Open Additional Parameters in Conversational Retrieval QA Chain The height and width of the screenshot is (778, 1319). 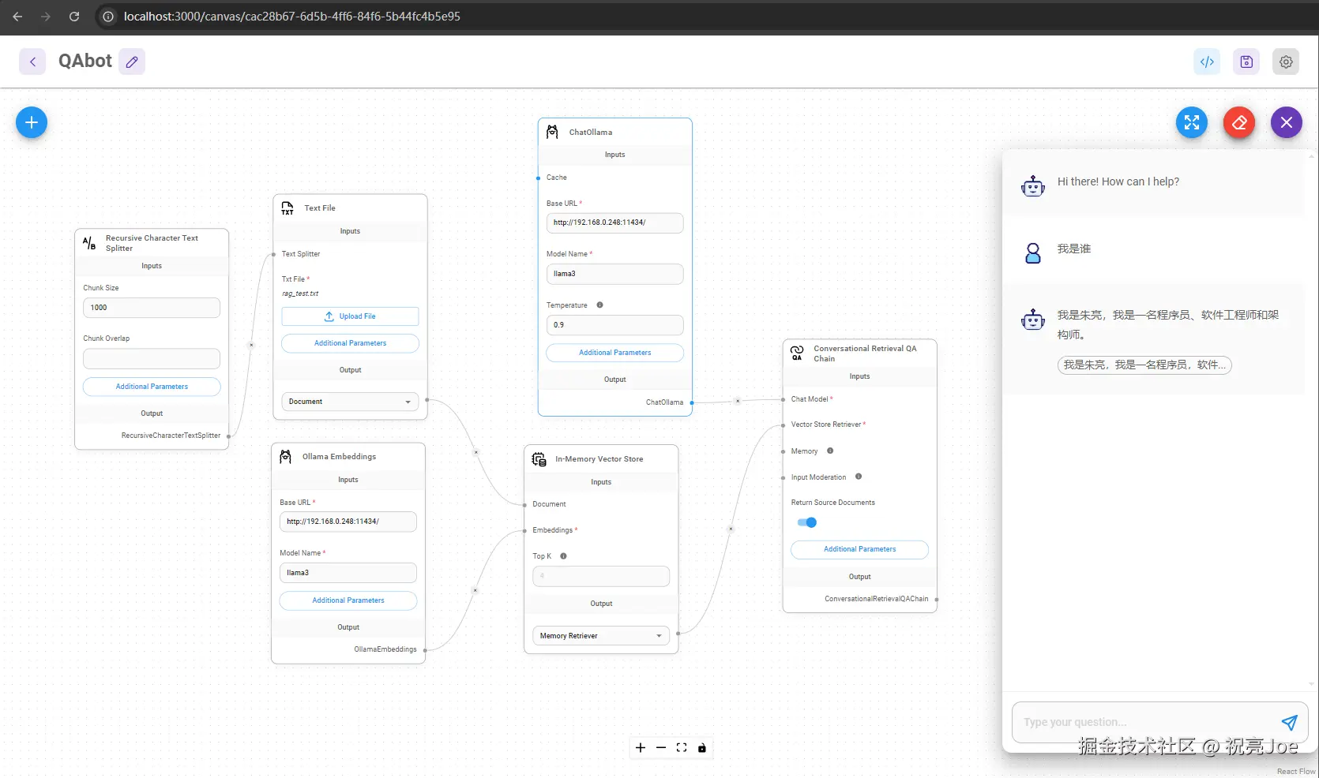859,549
